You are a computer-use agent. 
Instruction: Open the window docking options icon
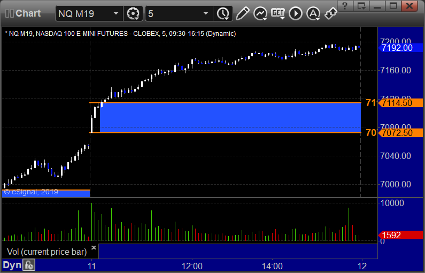tap(361, 6)
